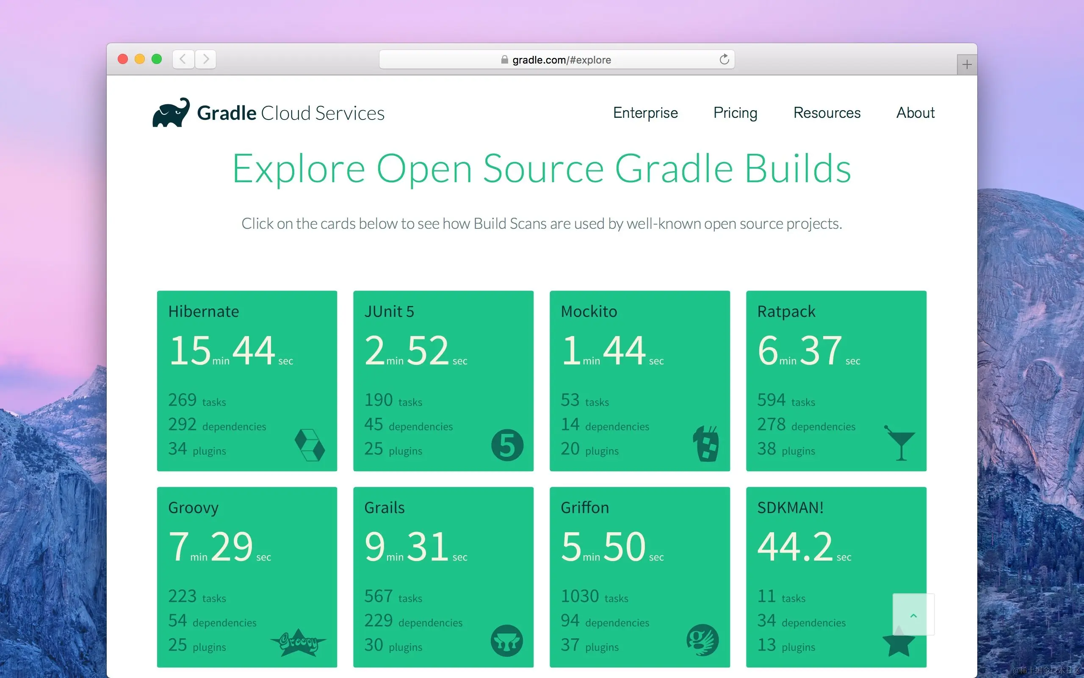Click the scroll-to-top arrow button

tap(914, 615)
